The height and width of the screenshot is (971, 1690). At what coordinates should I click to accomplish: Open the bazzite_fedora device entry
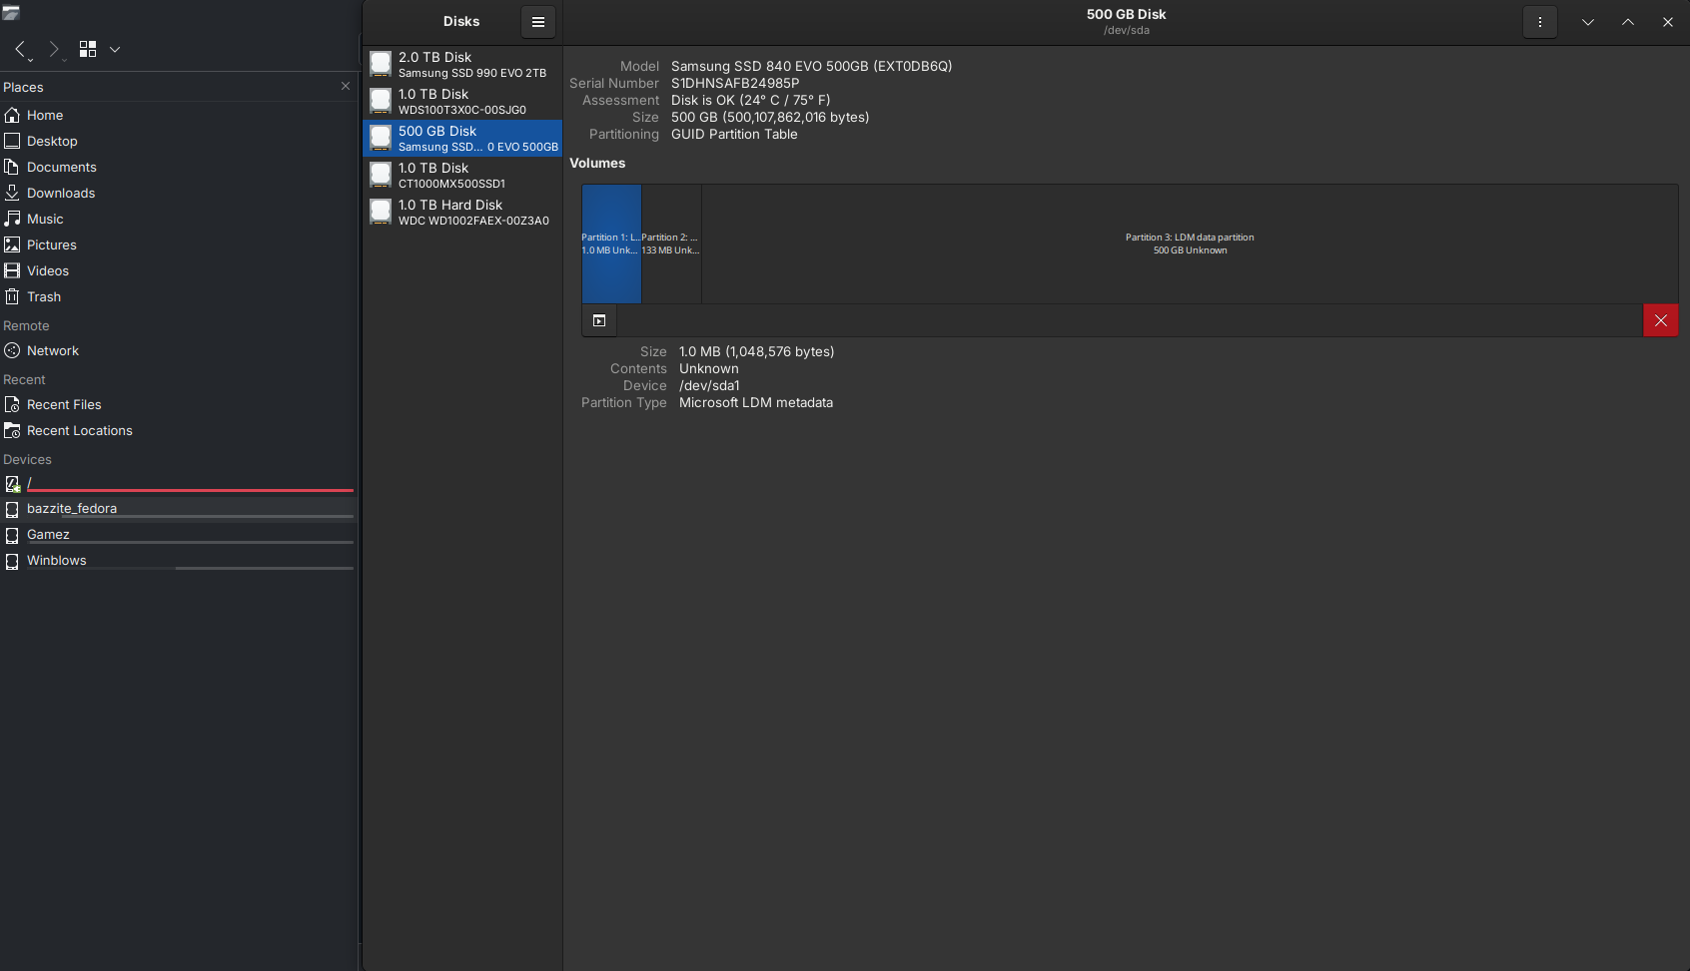pos(72,508)
